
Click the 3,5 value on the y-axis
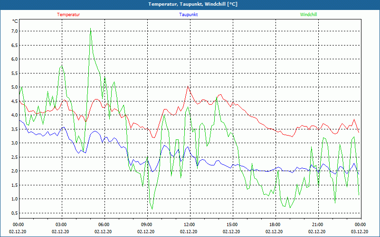(14, 129)
